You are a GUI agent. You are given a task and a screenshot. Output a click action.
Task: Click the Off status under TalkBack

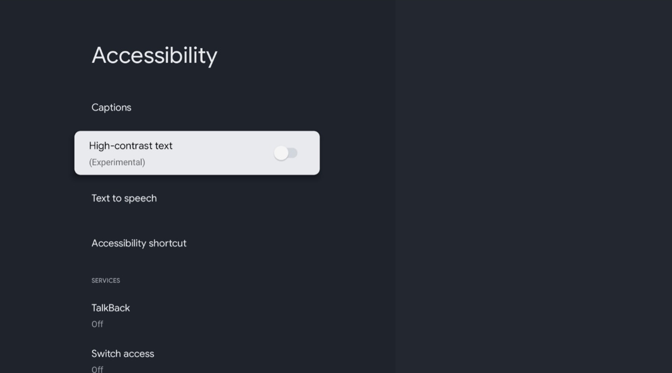click(97, 324)
